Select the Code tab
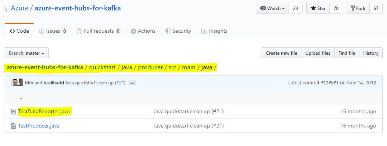 click(x=19, y=31)
